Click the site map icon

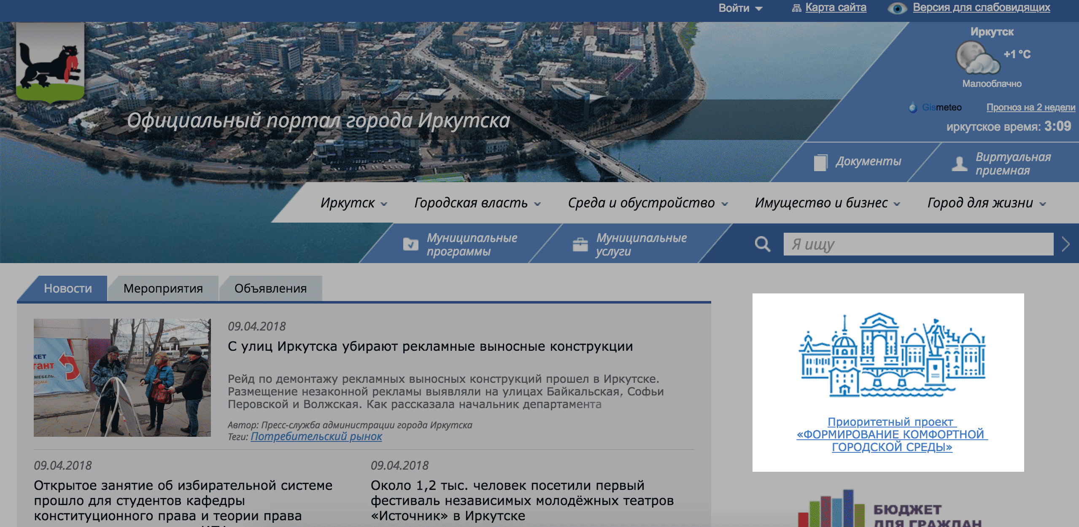(796, 8)
